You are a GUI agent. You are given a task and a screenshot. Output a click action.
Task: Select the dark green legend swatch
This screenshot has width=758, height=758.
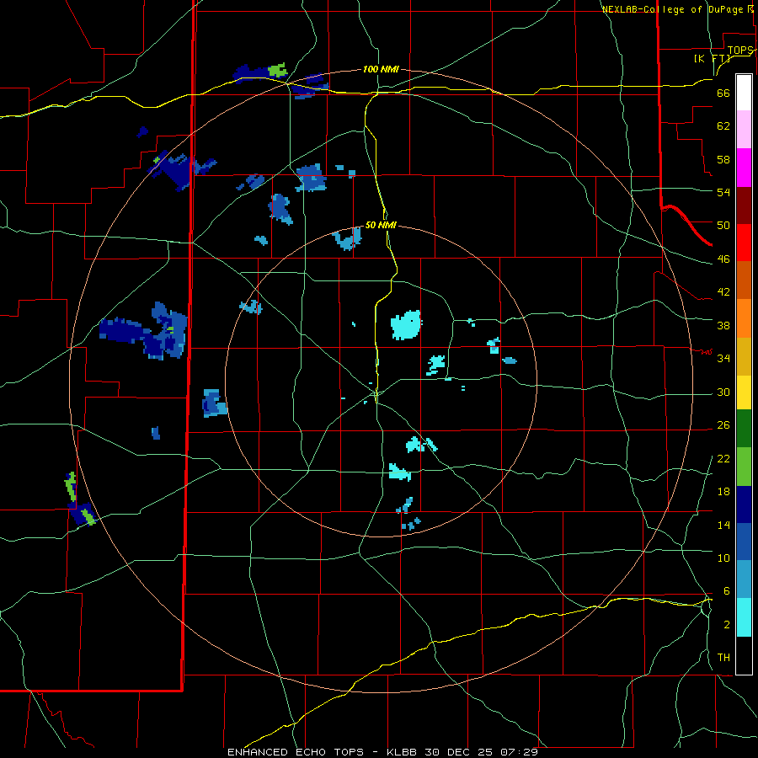coord(744,429)
